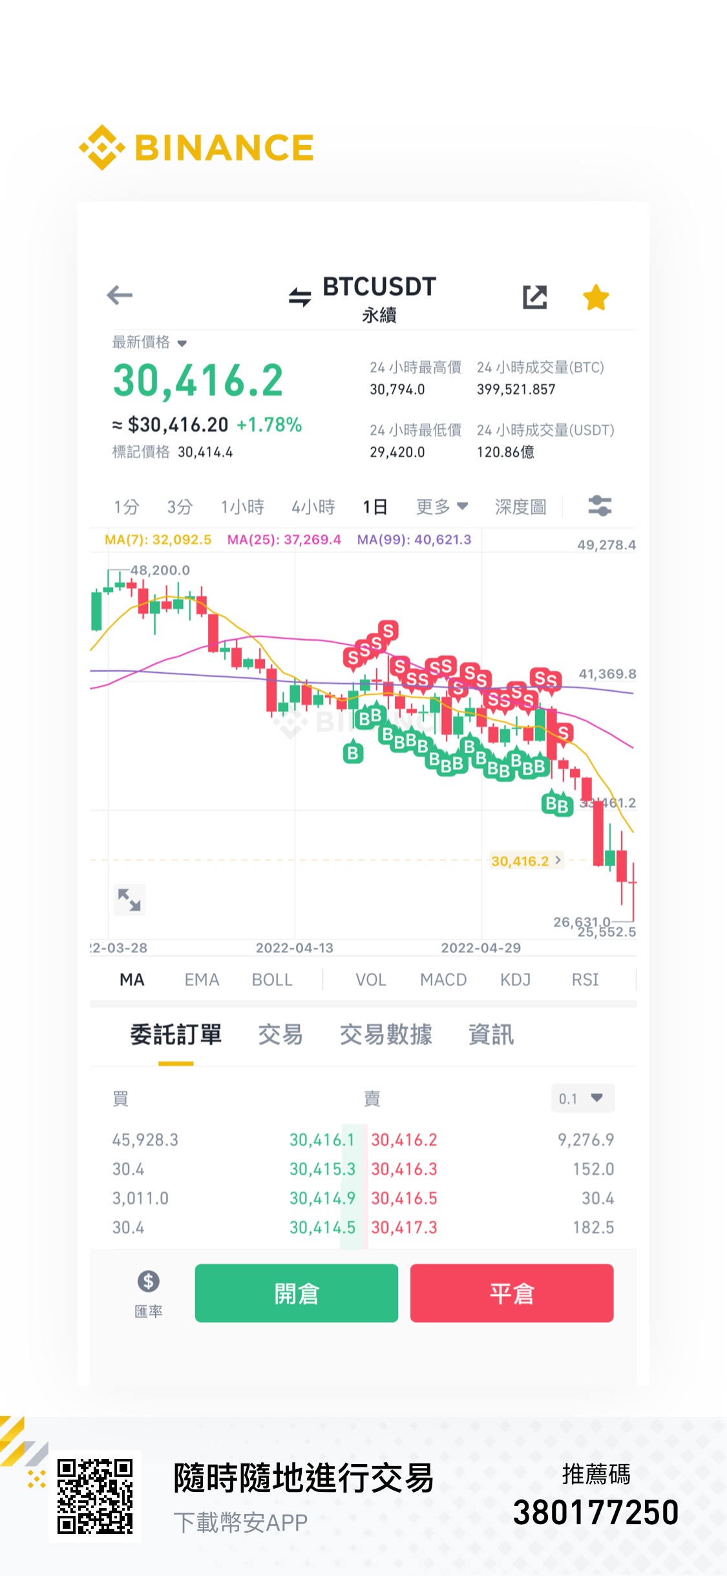Tap the green 開倉 button
This screenshot has height=1576, width=727.
point(297,1293)
